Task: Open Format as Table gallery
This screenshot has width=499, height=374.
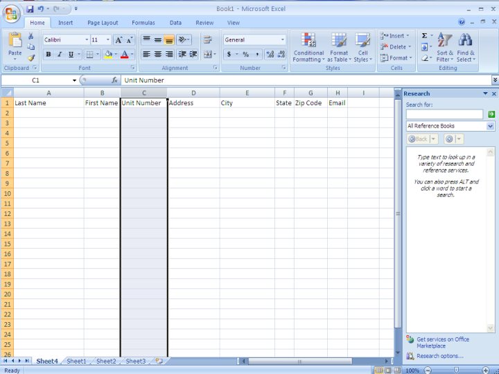Action: click(x=339, y=47)
